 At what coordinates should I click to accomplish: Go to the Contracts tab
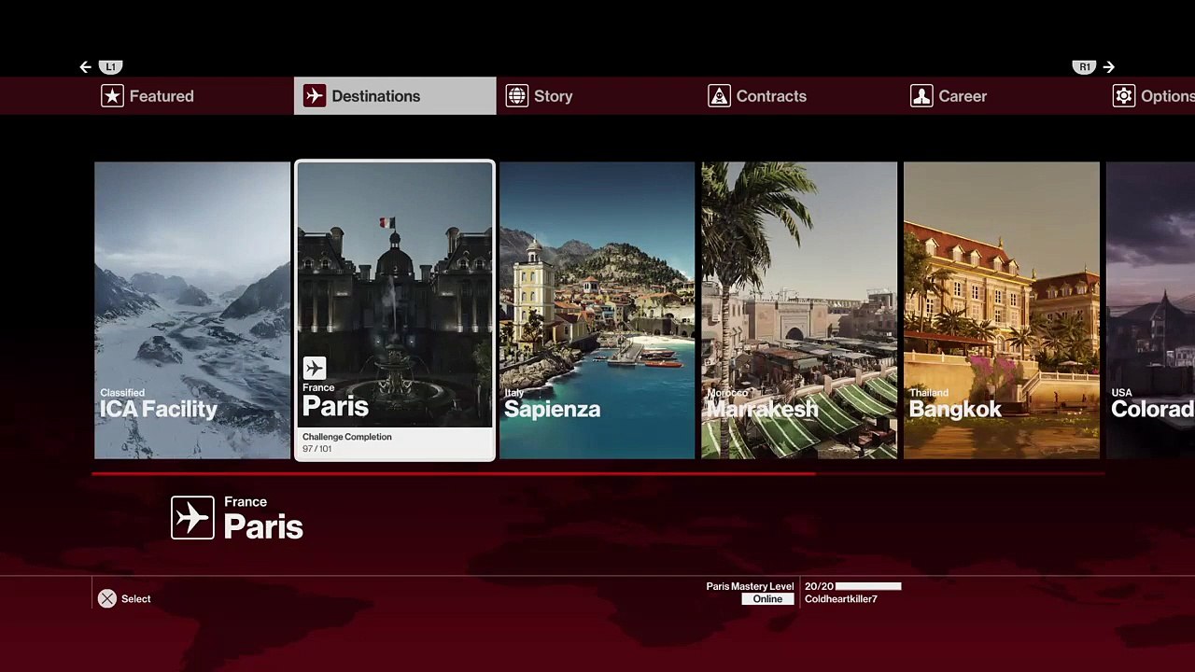[800, 96]
